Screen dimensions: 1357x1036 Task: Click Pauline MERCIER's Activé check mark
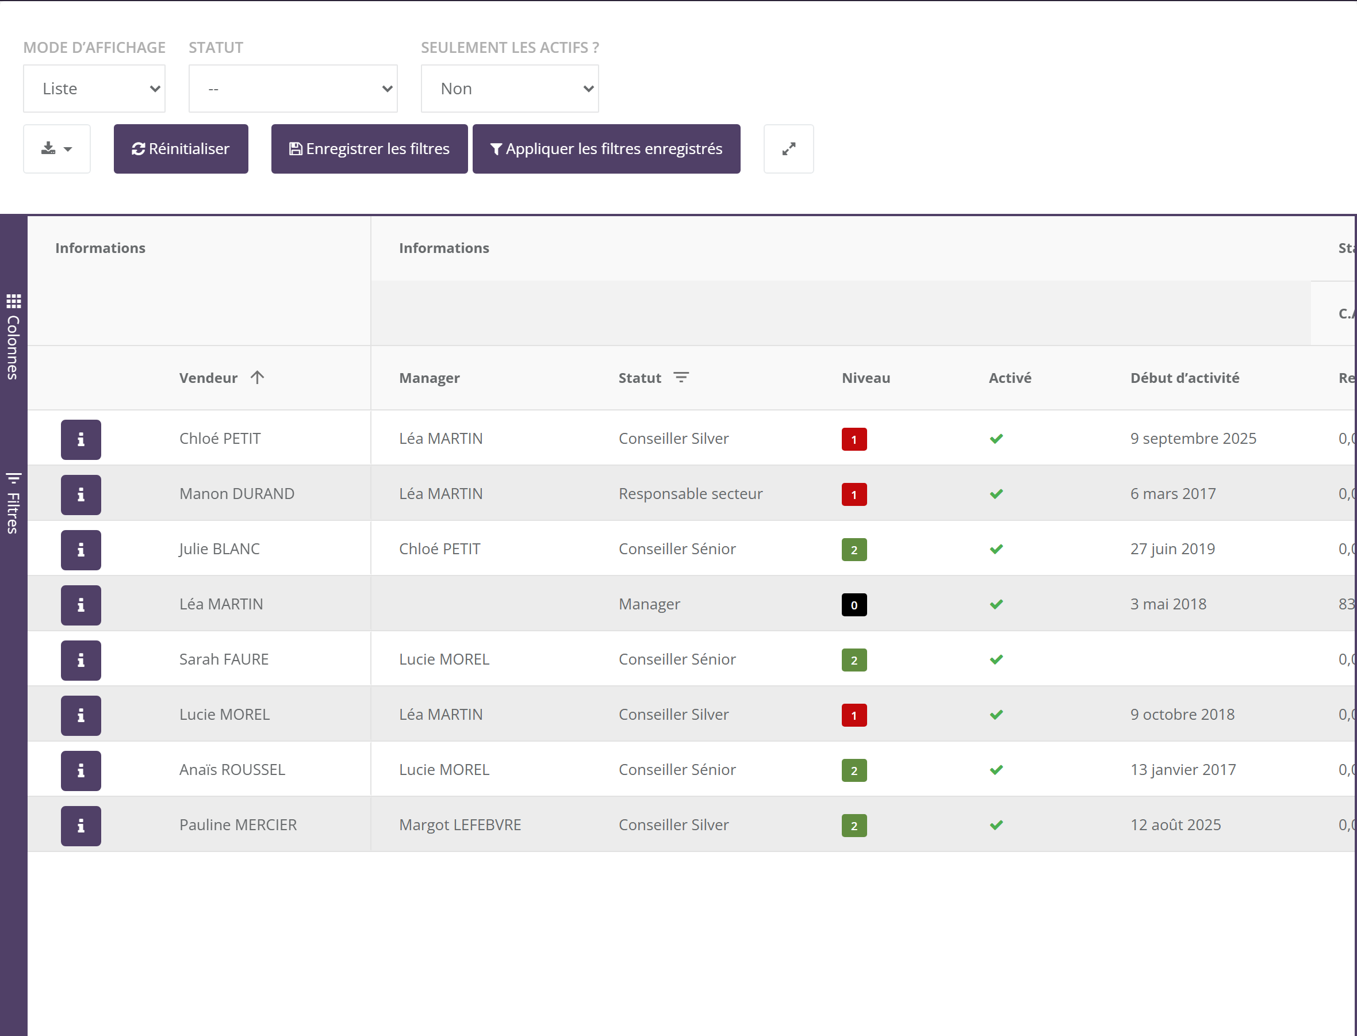pyautogui.click(x=996, y=825)
